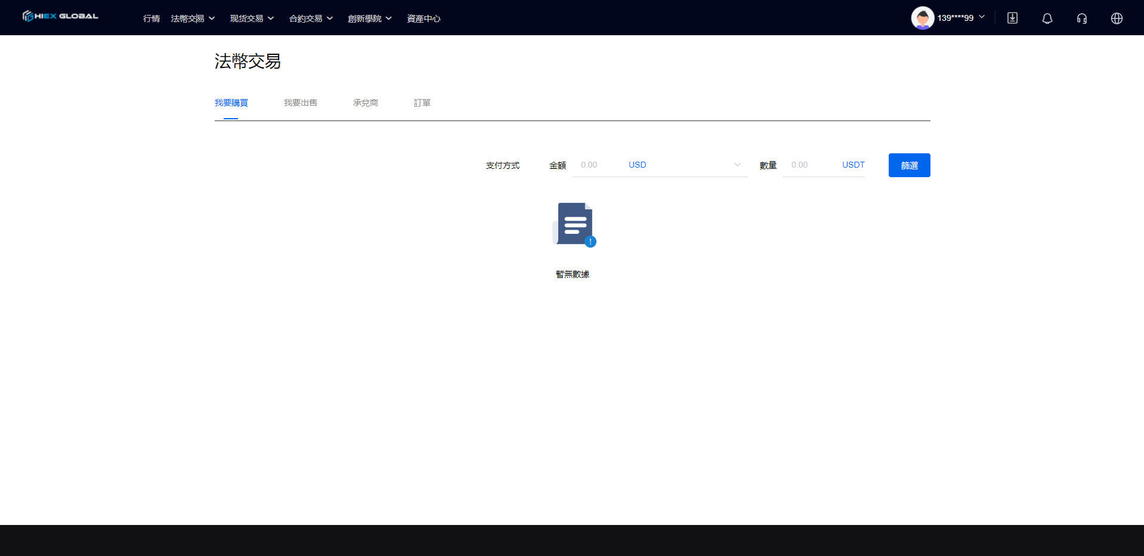Click the 法幣交易 page heading
1144x556 pixels.
(248, 61)
